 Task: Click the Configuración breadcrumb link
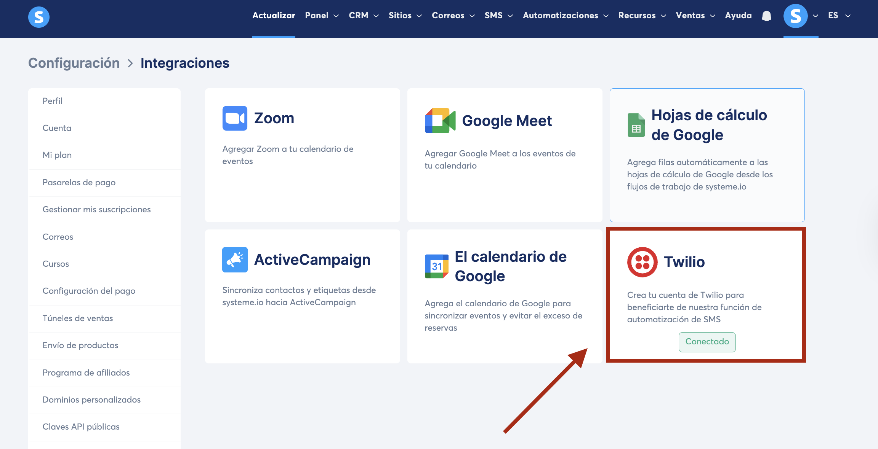pos(74,63)
